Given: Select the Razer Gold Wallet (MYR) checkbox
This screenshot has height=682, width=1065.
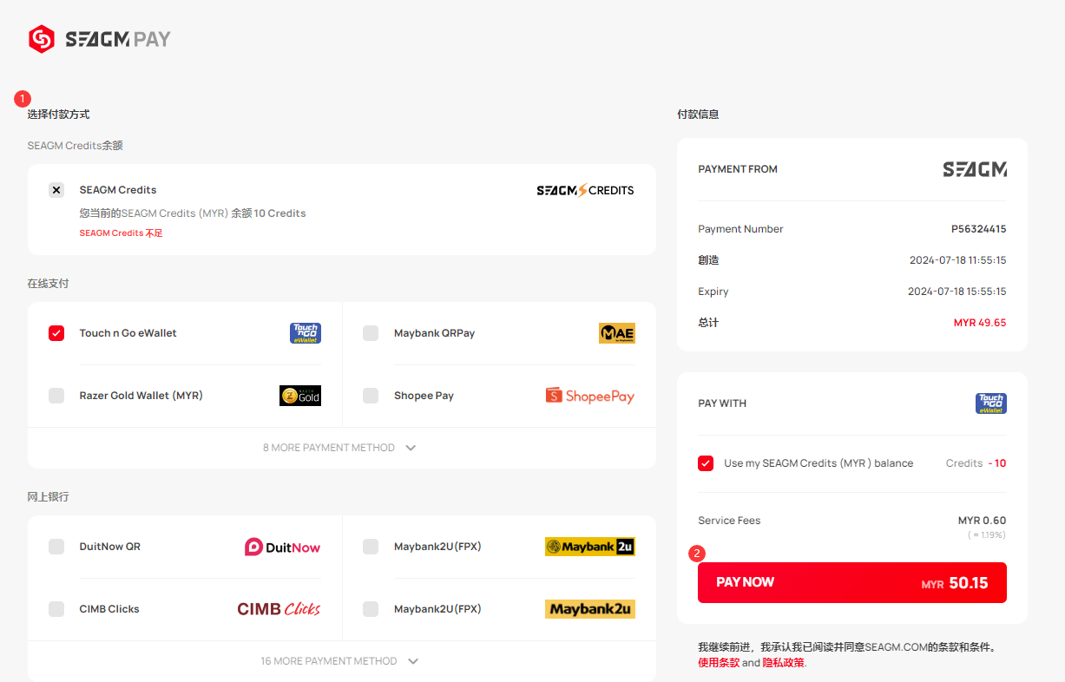Looking at the screenshot, I should coord(56,396).
